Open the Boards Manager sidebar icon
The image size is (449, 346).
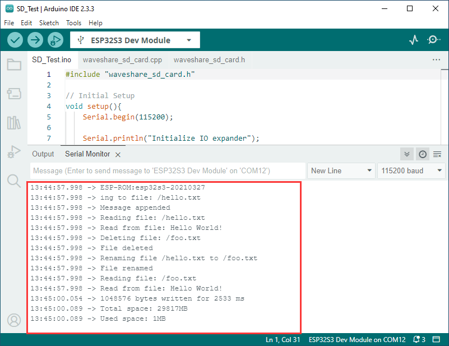14,94
